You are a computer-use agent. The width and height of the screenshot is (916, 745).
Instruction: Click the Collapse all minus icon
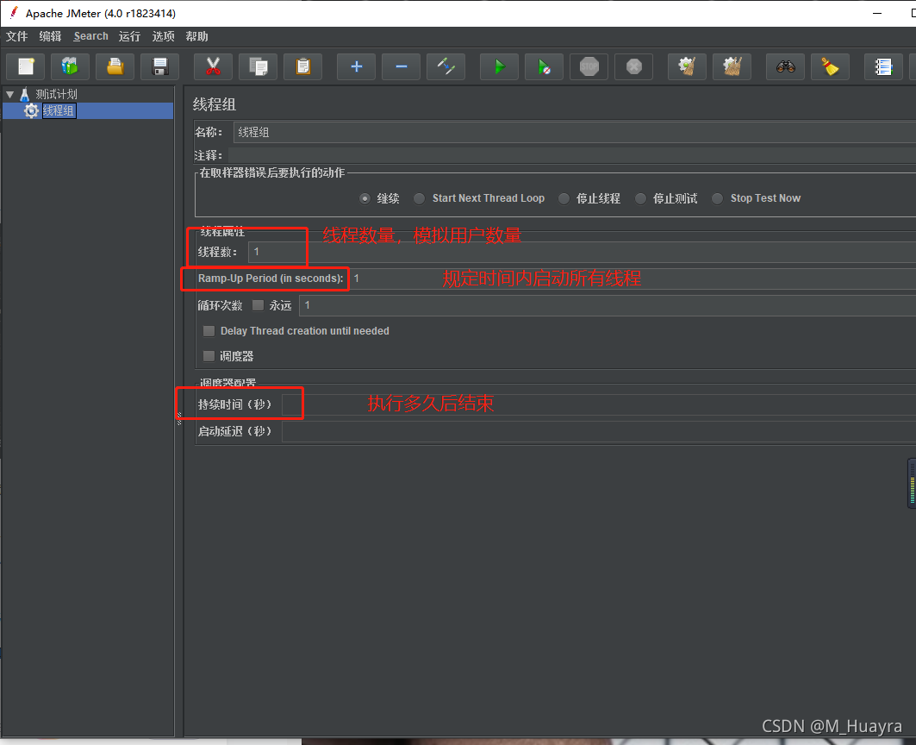pyautogui.click(x=402, y=66)
